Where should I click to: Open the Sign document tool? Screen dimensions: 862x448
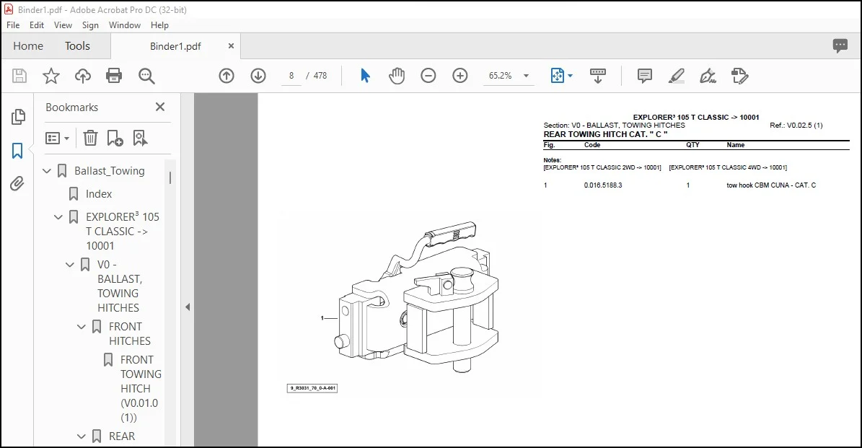pos(708,76)
